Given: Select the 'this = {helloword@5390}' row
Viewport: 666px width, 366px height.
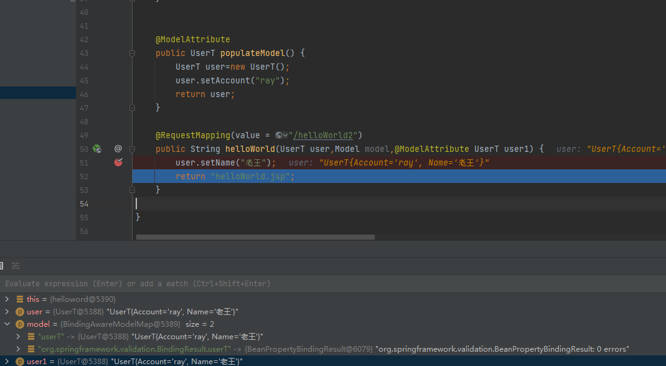Looking at the screenshot, I should click(333, 299).
